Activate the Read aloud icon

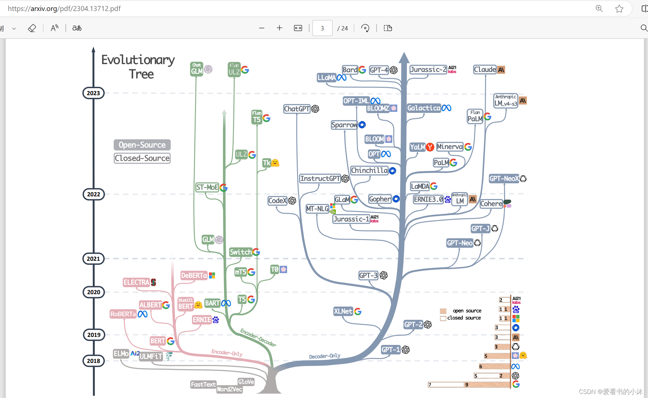tap(54, 28)
